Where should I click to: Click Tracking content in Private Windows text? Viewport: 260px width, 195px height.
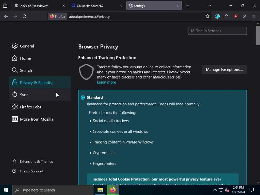(123, 142)
